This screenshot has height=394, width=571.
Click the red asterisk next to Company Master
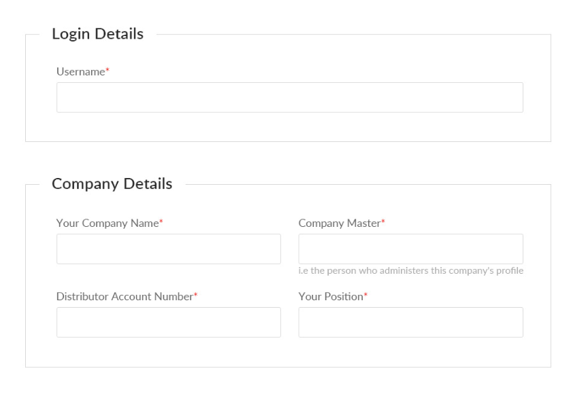pyautogui.click(x=383, y=222)
